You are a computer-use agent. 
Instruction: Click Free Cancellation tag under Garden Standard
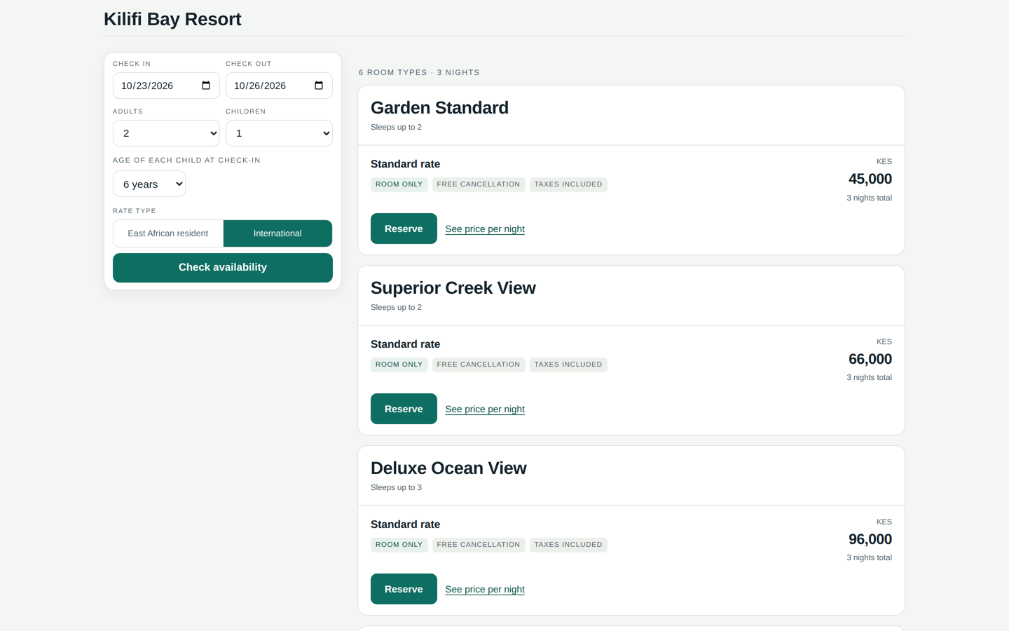click(x=479, y=184)
